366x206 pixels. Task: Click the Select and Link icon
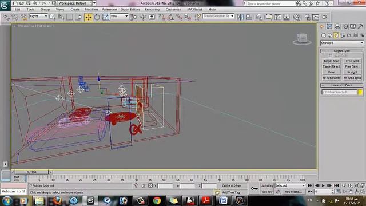[x=6, y=17]
